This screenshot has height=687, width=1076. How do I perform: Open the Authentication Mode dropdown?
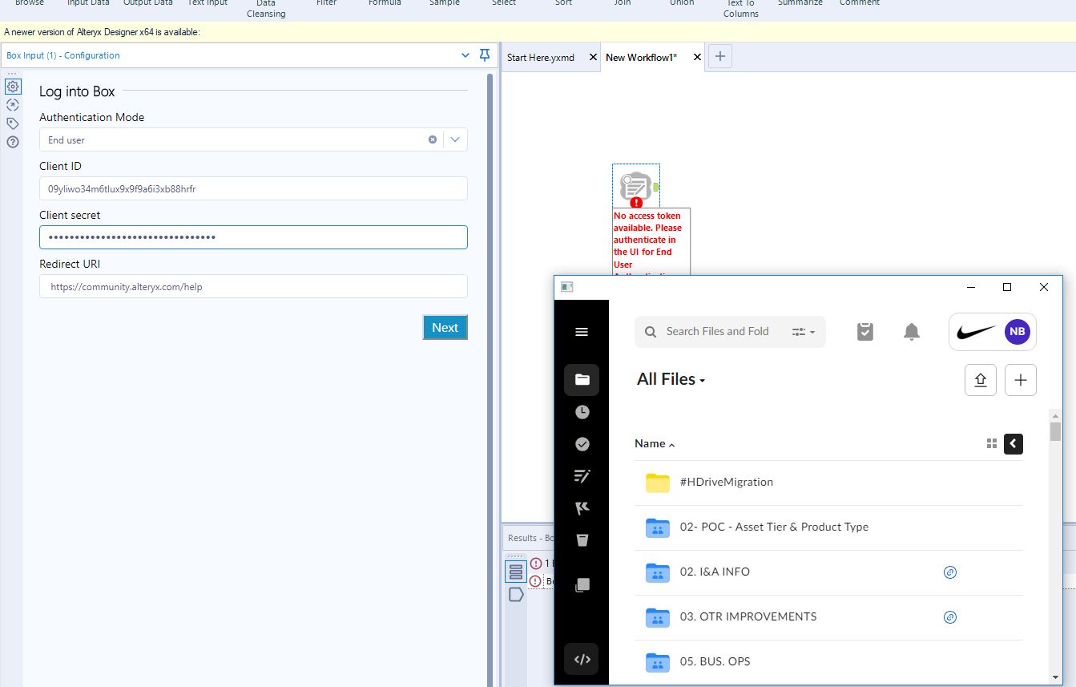click(x=454, y=139)
